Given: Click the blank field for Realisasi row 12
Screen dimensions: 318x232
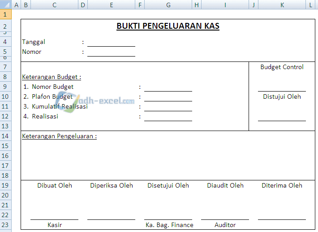Looking at the screenshot, I should tap(168, 116).
